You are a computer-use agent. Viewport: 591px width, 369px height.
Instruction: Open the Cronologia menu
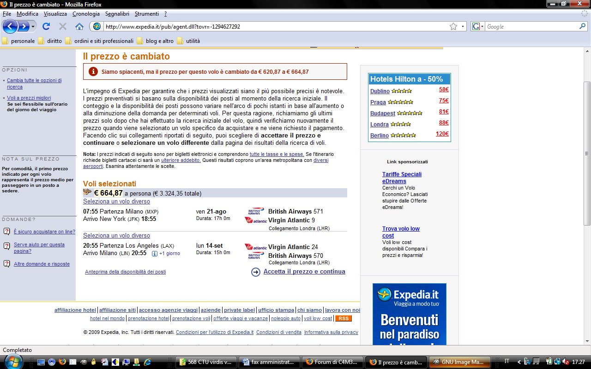(86, 14)
